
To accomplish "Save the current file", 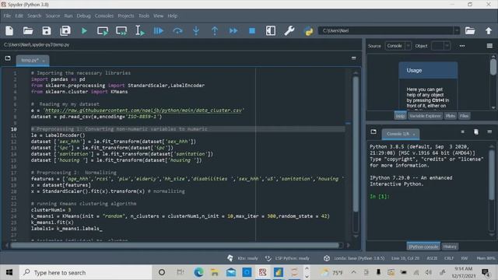I will pos(47,31).
